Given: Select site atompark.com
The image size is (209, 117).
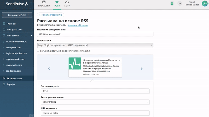Looking at the screenshot, I should (14, 48).
